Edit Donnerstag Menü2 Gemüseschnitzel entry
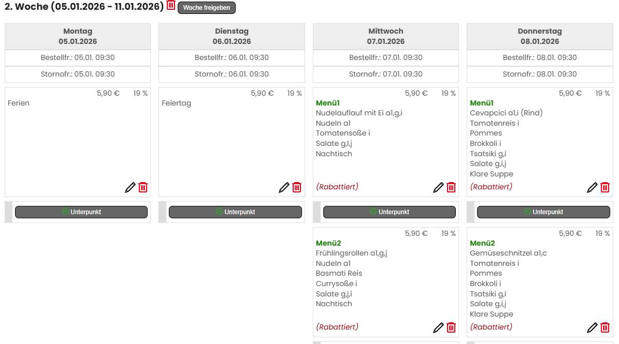This screenshot has width=619, height=344. [x=592, y=327]
